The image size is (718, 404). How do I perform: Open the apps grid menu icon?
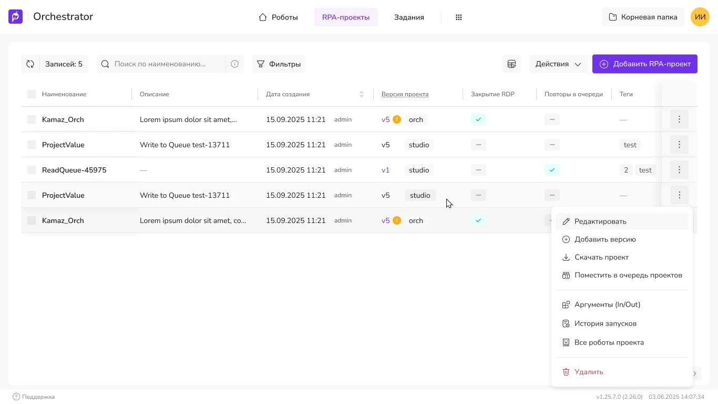click(458, 17)
